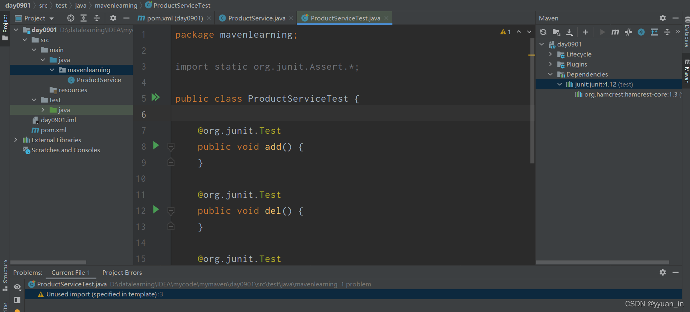
Task: Run the ProductServiceTest class from gutter
Action: (x=156, y=97)
